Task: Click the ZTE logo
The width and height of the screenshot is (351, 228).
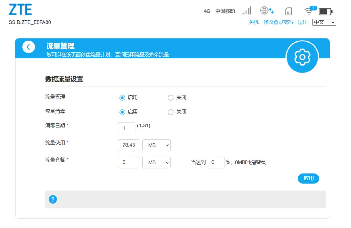Action: (20, 10)
